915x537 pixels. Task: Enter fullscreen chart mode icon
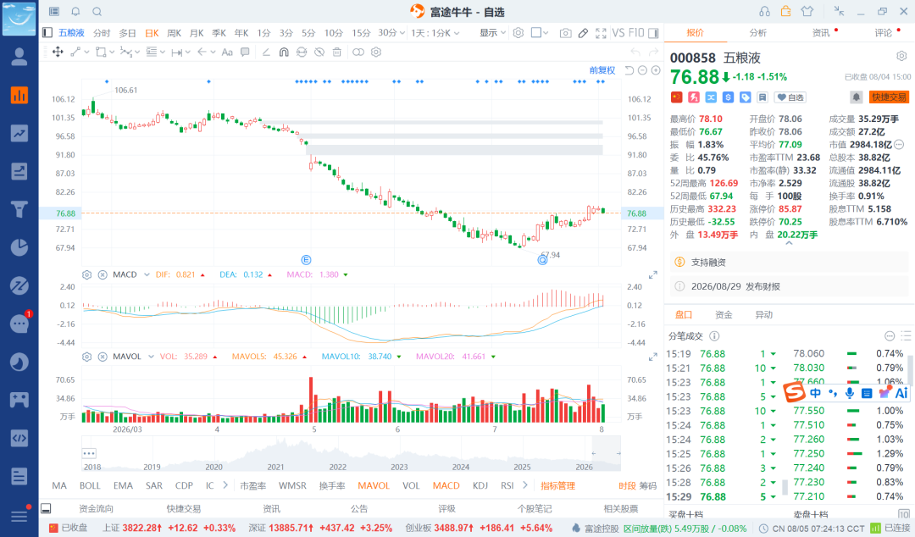601,33
